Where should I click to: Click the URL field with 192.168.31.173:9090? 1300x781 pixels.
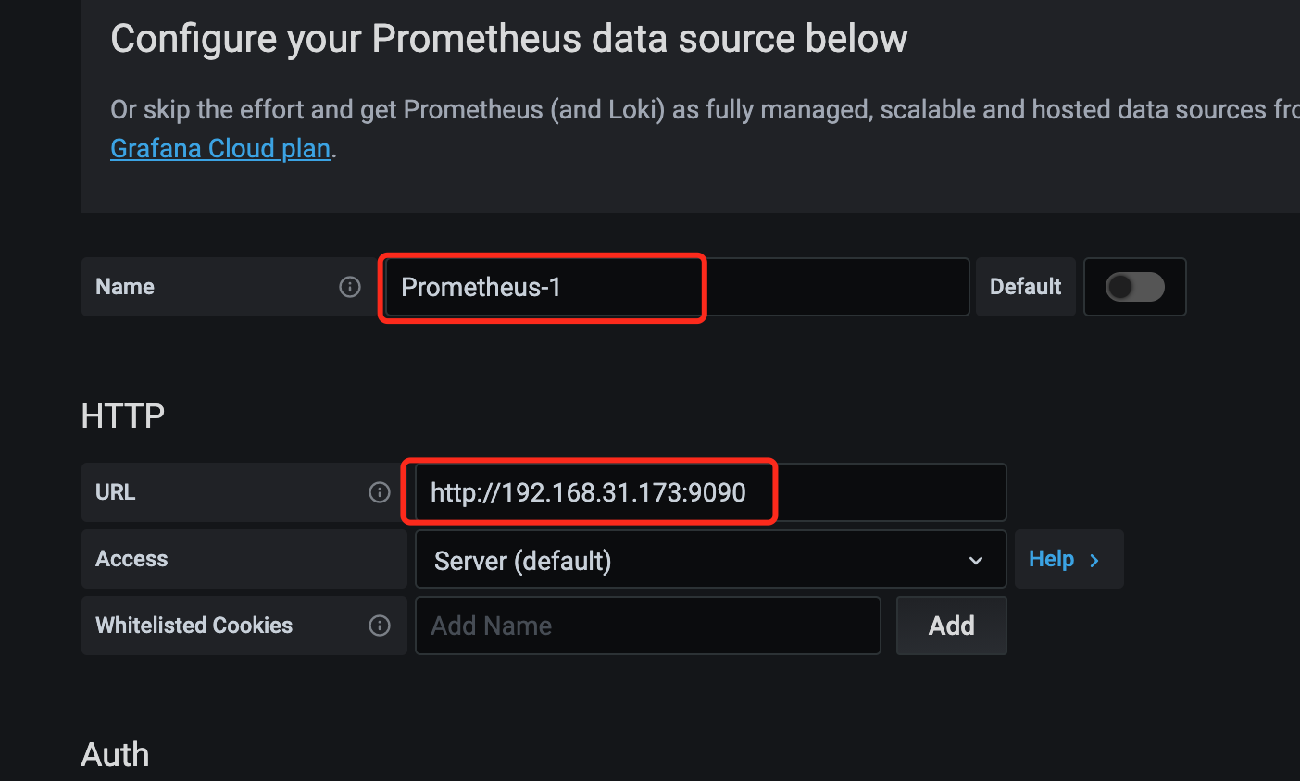click(710, 492)
